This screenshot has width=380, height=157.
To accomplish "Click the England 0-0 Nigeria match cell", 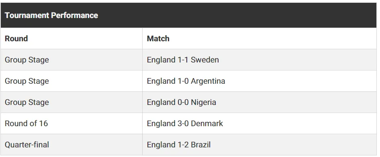I will pyautogui.click(x=259, y=102).
